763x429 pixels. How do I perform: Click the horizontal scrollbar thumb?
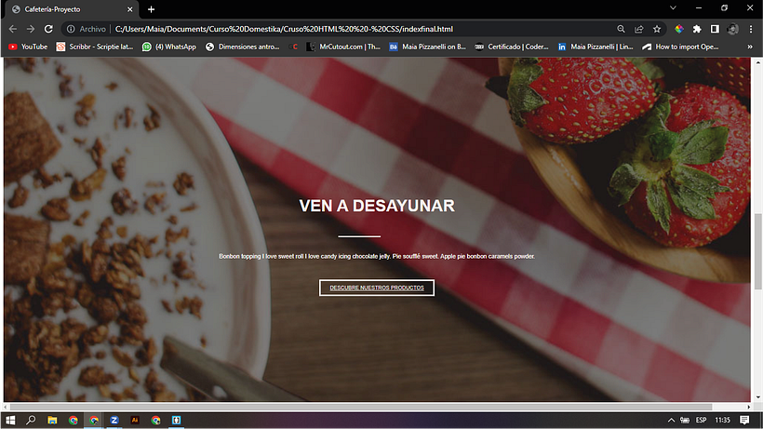click(361, 407)
